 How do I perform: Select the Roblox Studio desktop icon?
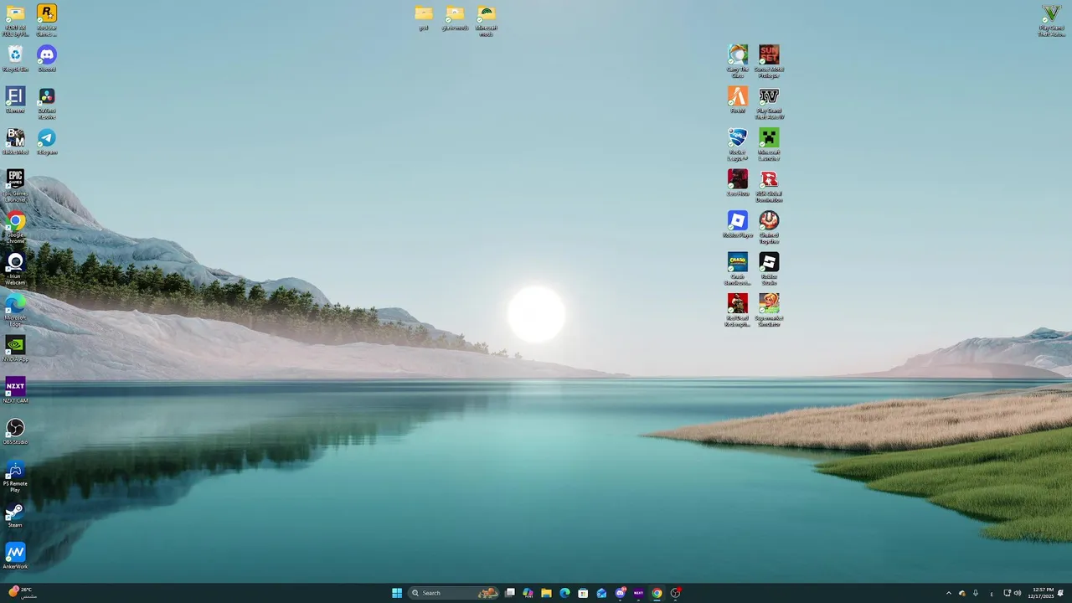coord(769,269)
